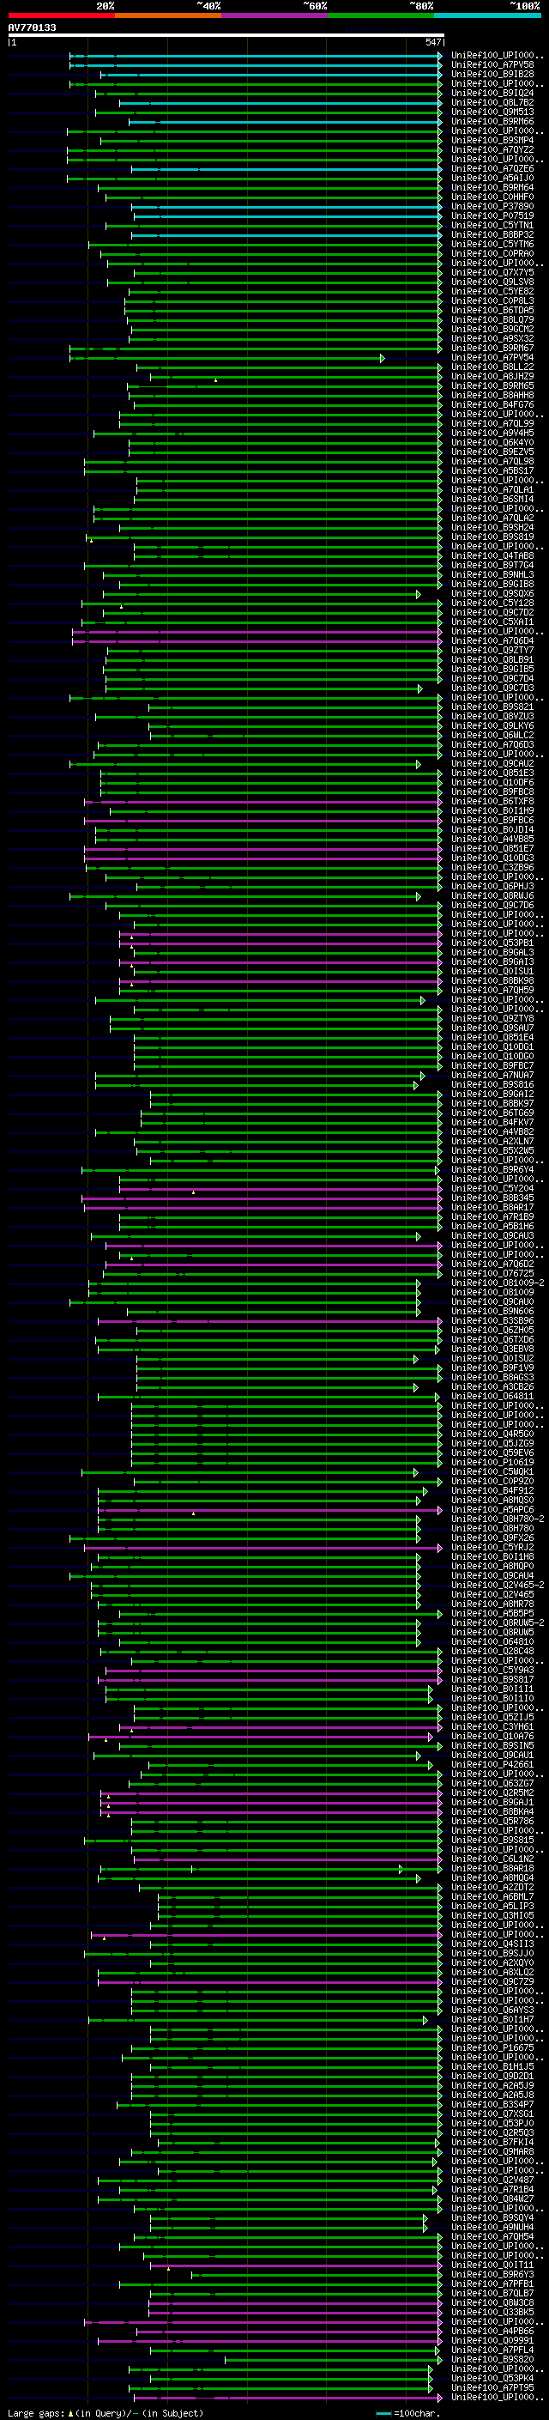Select the UniRef100_P07519 label

click(x=492, y=216)
